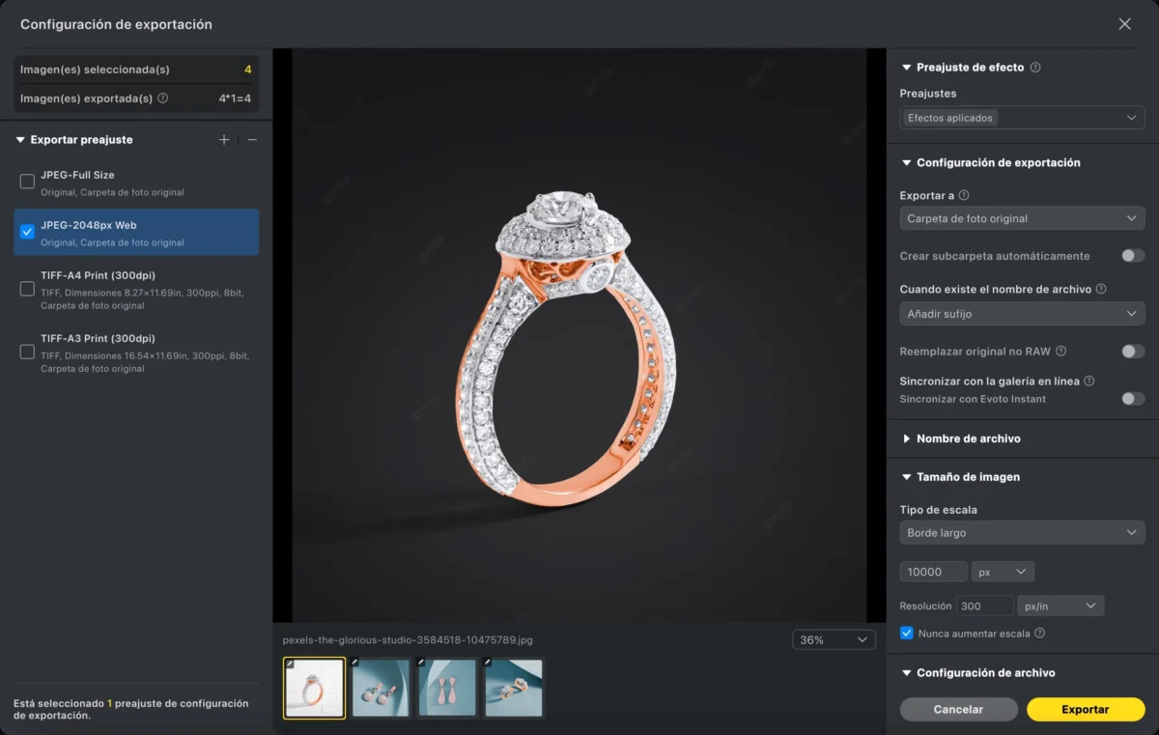Uncheck Nunca aumentar escala checkbox
The image size is (1159, 735).
click(x=906, y=634)
